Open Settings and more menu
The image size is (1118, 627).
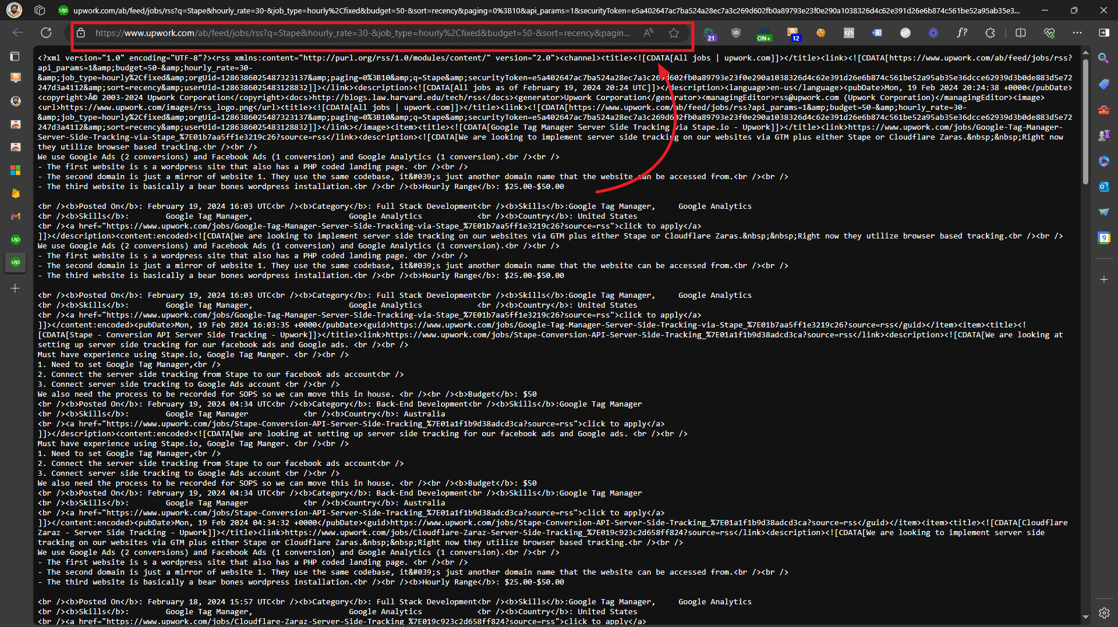[x=1077, y=33]
